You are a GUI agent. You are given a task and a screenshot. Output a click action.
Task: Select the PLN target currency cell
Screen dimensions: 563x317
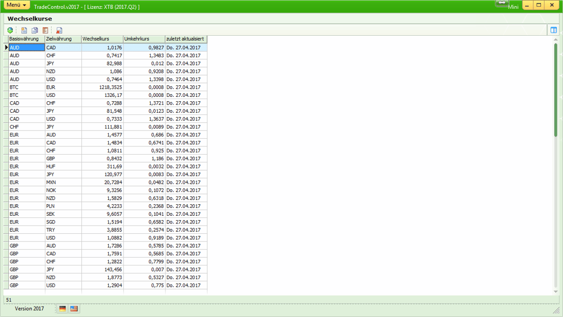pos(63,206)
